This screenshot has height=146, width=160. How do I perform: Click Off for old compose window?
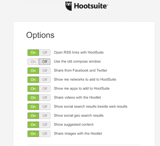point(45,62)
